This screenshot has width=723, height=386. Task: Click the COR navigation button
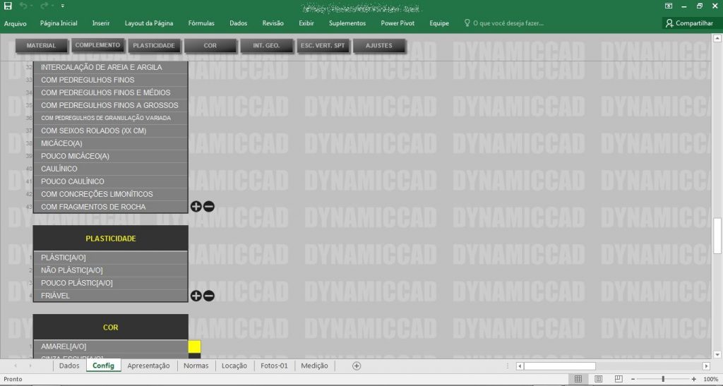[210, 46]
